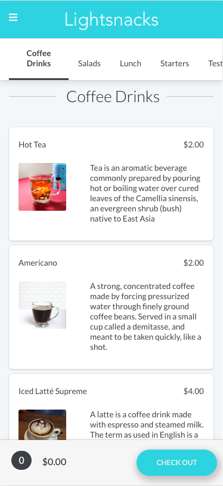Image resolution: width=223 pixels, height=486 pixels.
Task: Select the Iced Latté Supreme title
Action: point(52,391)
